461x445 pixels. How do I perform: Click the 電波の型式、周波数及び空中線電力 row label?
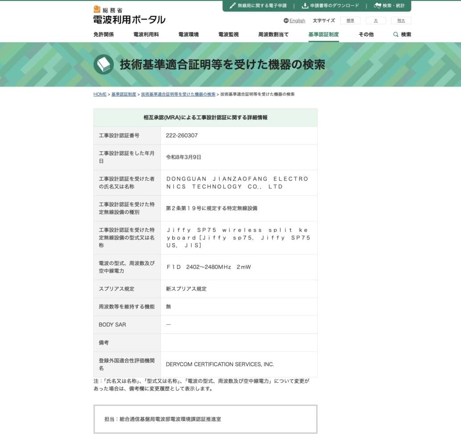point(126,267)
